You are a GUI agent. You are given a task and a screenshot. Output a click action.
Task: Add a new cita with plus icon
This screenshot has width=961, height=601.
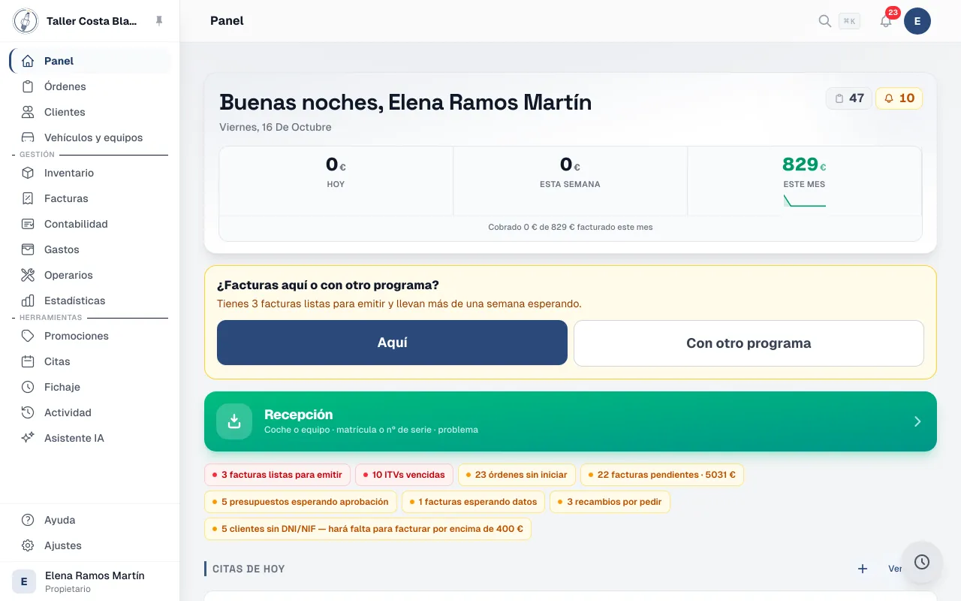click(x=863, y=569)
